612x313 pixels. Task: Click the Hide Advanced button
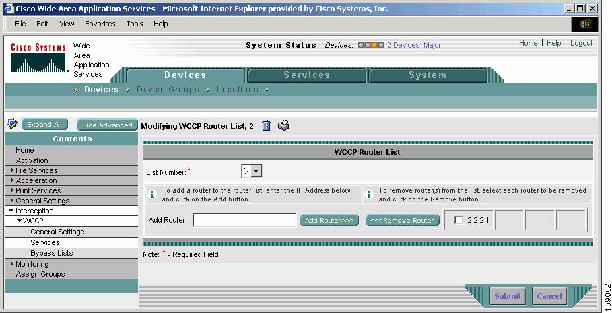point(107,125)
